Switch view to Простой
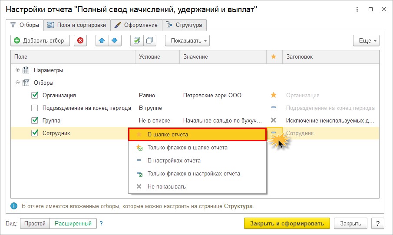This screenshot has height=235, width=393. [x=35, y=223]
